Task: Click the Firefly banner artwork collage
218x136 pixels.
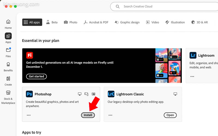Action: click(x=168, y=66)
